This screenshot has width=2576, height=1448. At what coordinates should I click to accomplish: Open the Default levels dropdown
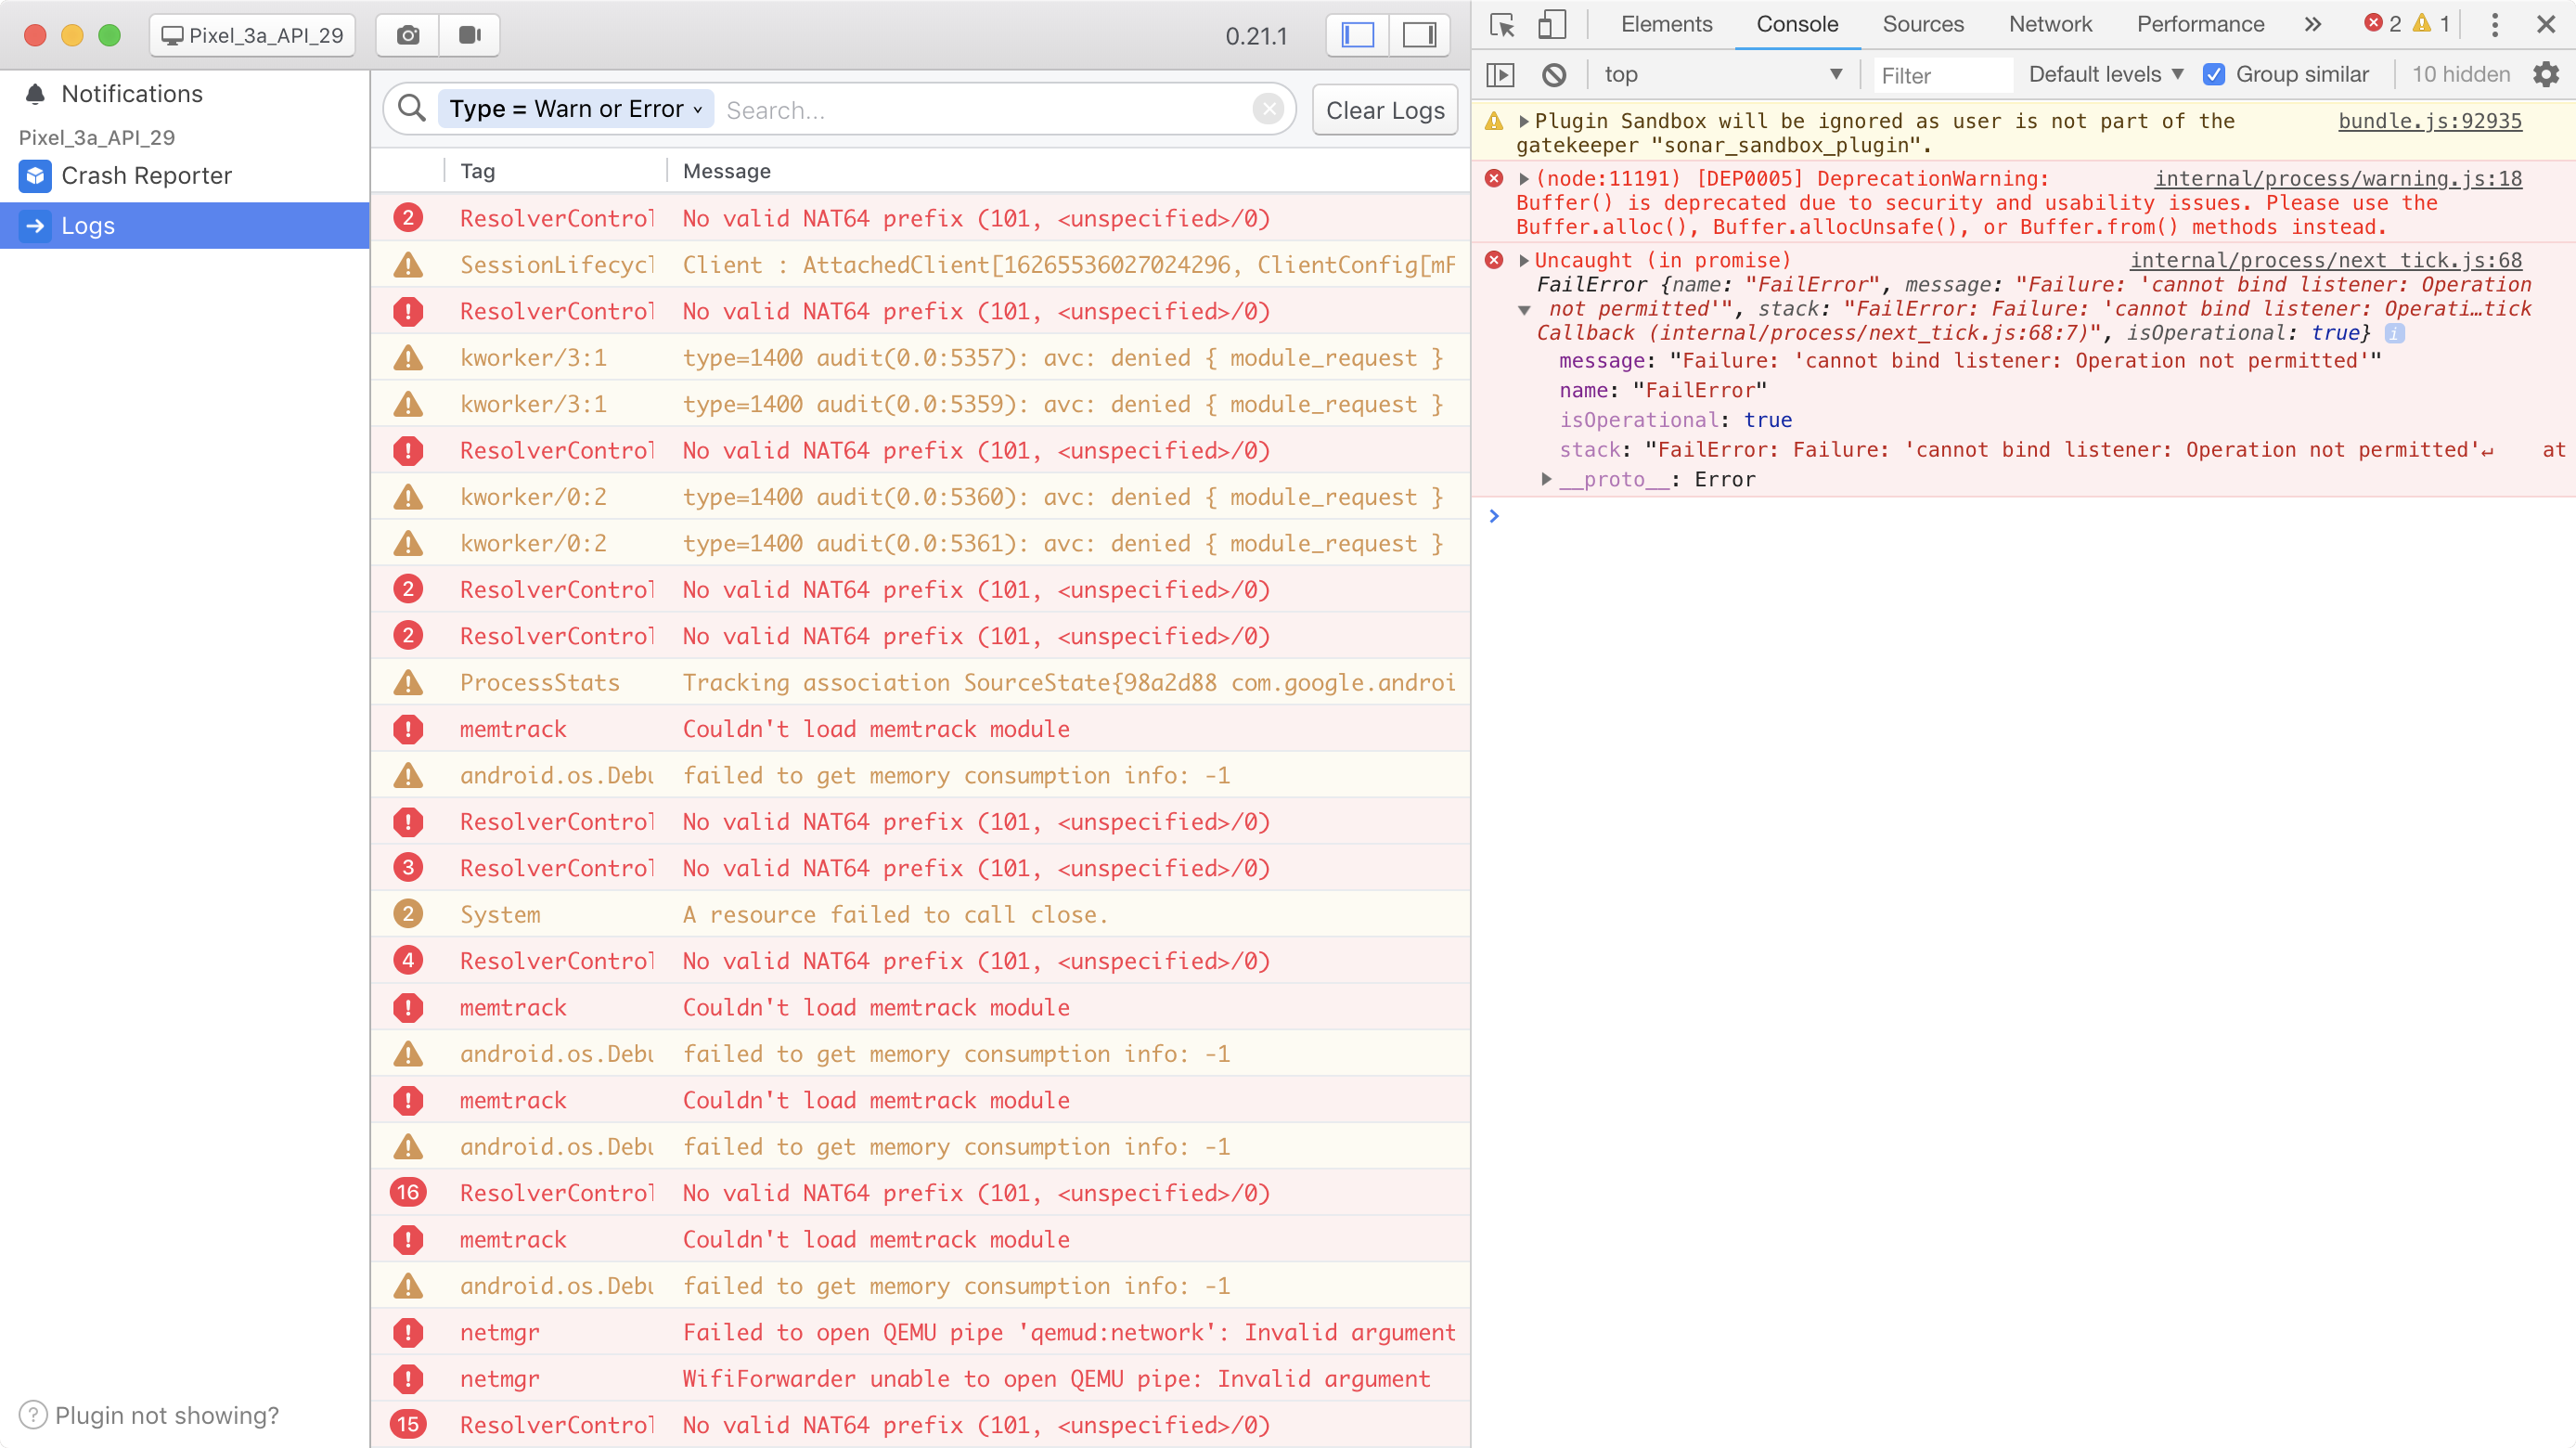pos(2105,75)
